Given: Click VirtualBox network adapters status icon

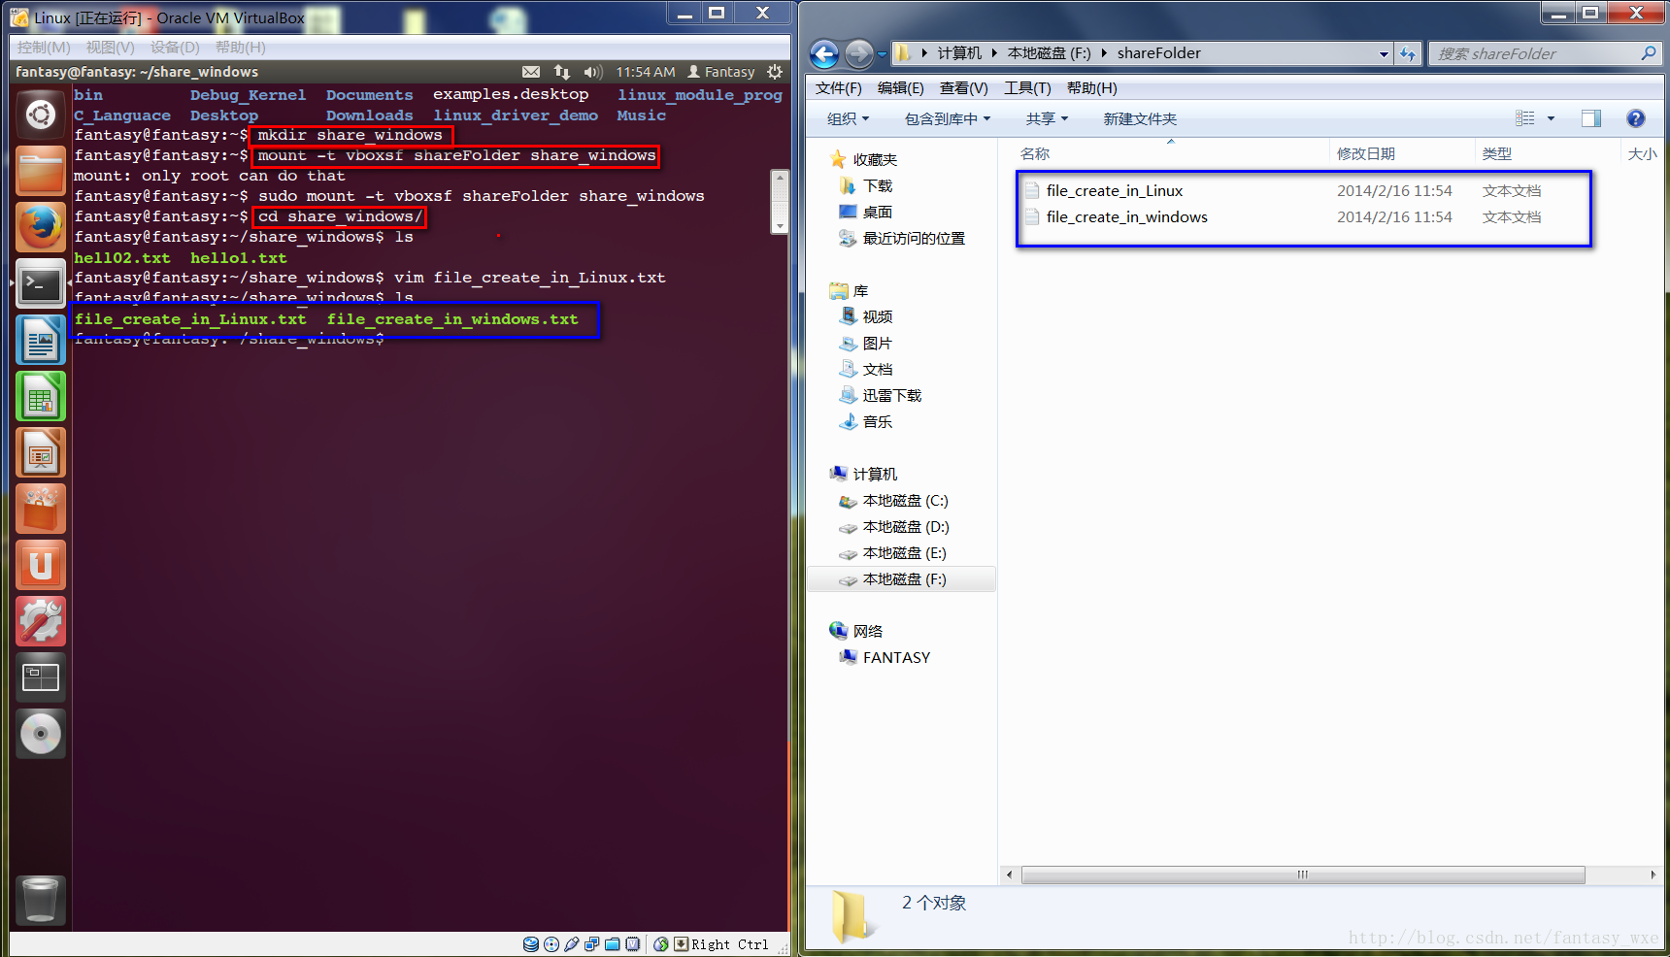Looking at the screenshot, I should [592, 944].
